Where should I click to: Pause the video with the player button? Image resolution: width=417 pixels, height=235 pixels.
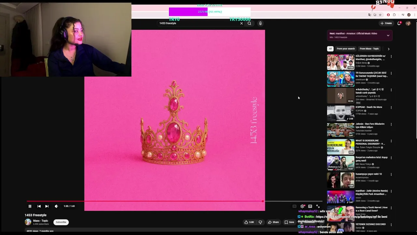(30, 206)
